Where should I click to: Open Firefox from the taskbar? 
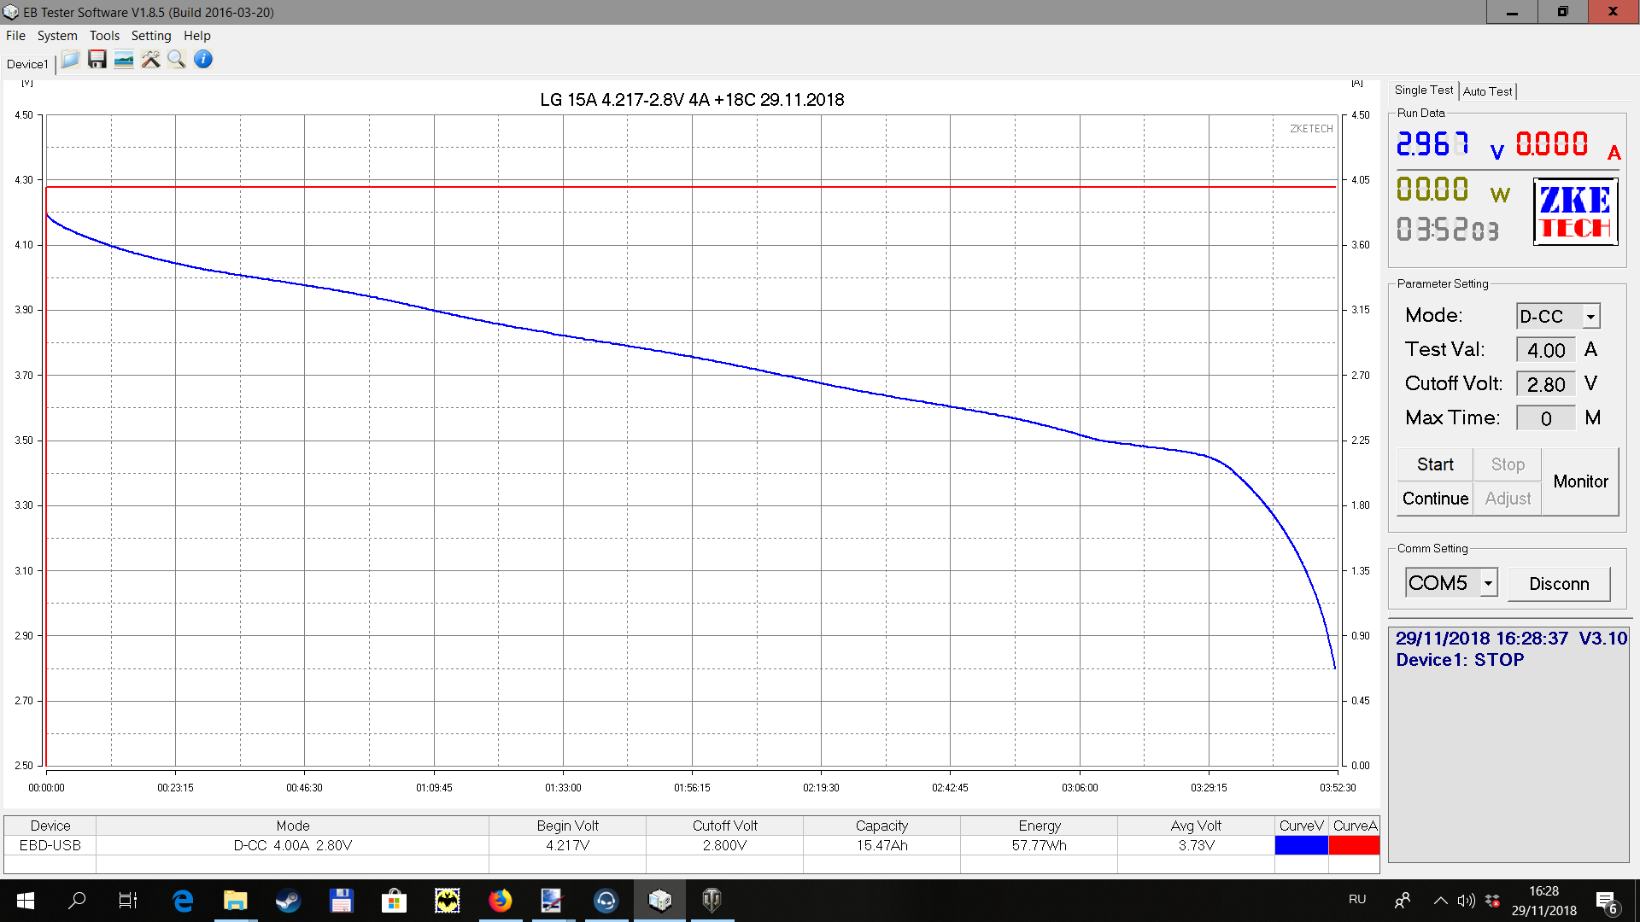pyautogui.click(x=501, y=901)
